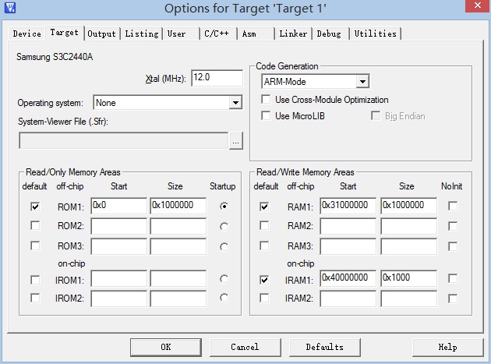Click the IROM2 Size field
Viewport: 491px width, 364px height.
[x=178, y=299]
